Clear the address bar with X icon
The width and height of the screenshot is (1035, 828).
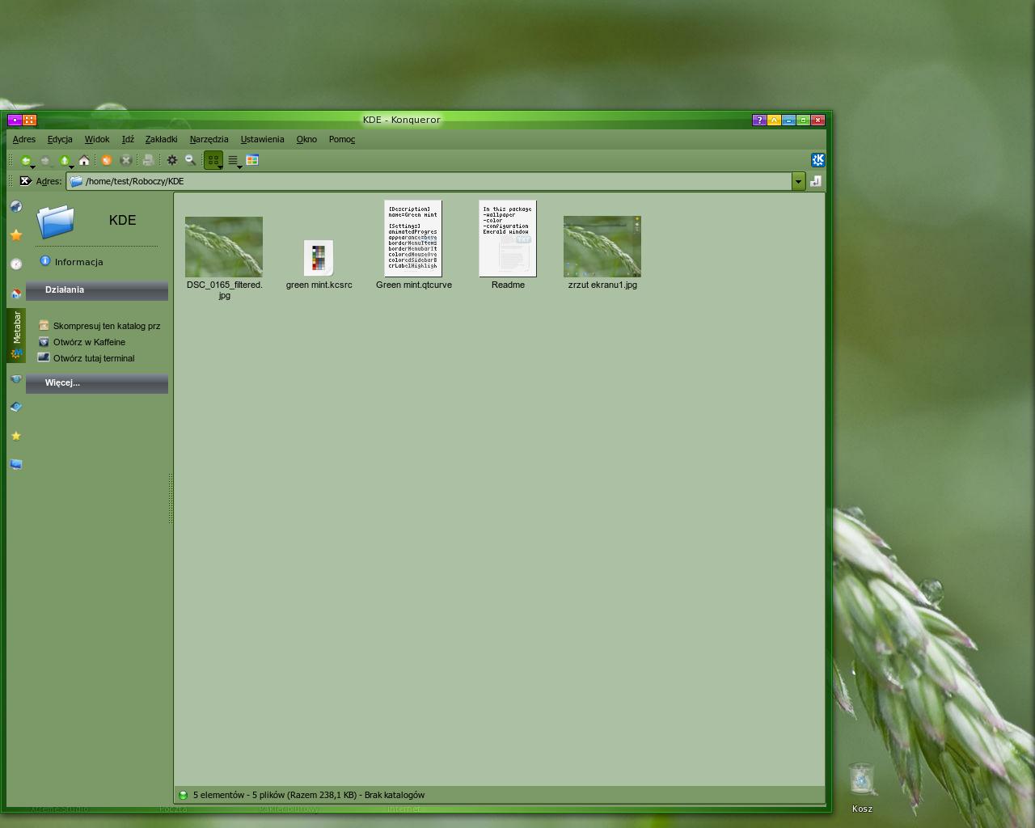tap(25, 181)
